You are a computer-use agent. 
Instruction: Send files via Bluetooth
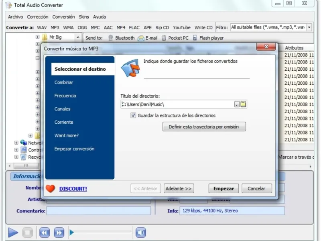coord(121,38)
